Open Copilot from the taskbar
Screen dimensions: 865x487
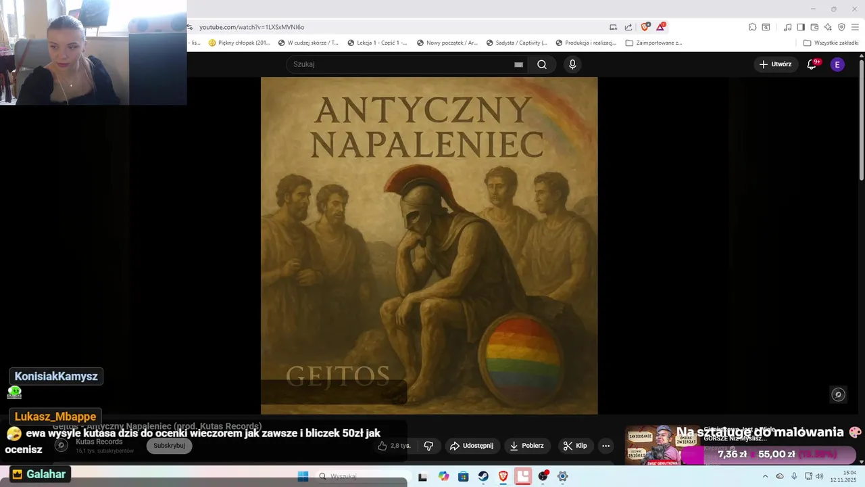[x=443, y=476]
